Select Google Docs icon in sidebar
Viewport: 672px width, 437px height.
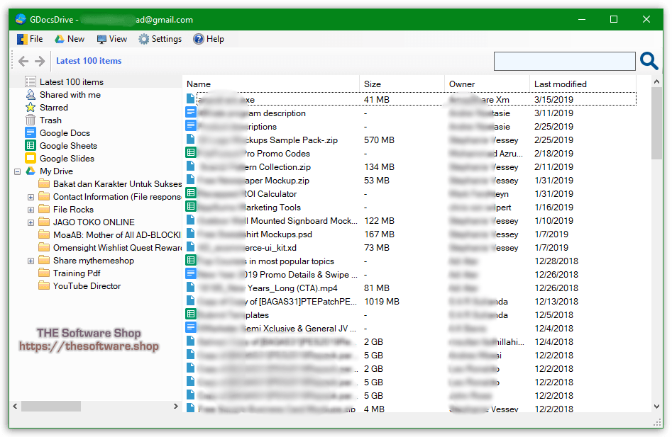(31, 132)
